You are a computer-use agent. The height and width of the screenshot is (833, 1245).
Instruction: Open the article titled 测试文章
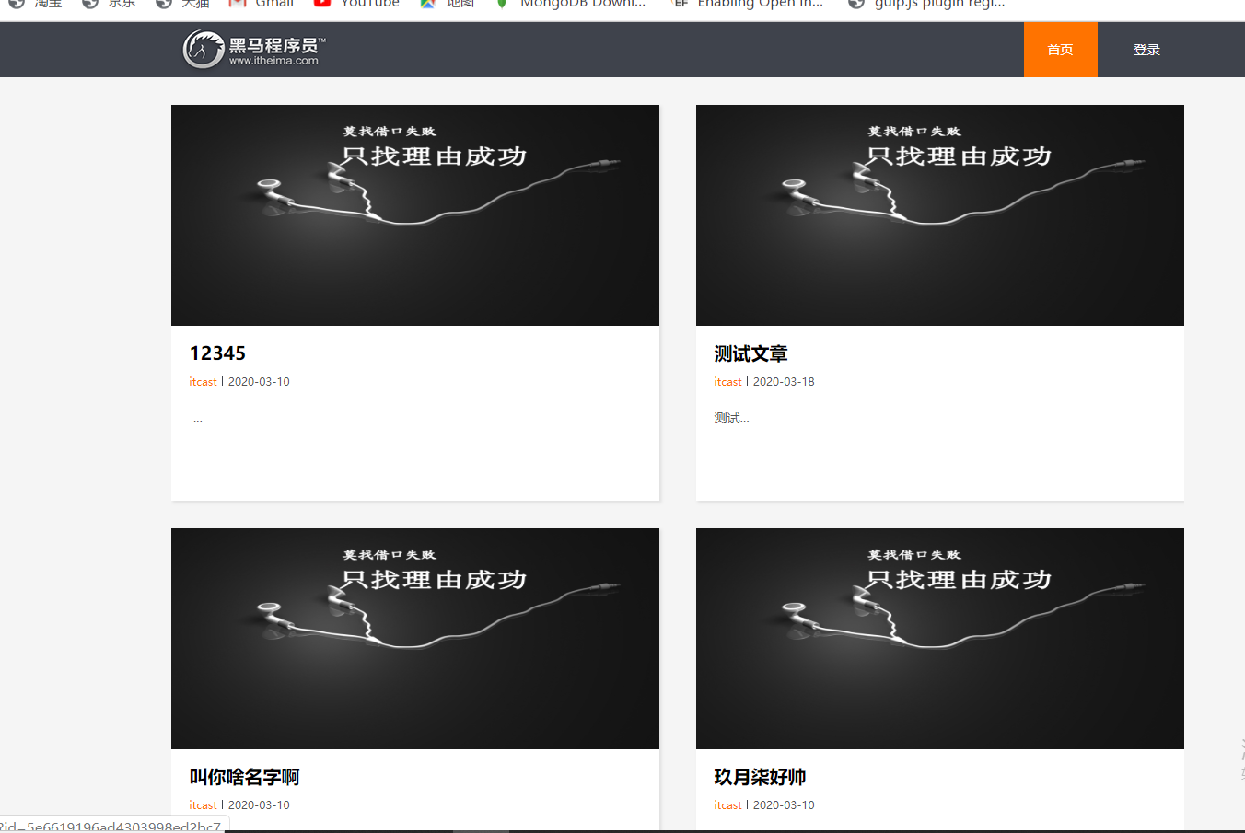click(750, 353)
